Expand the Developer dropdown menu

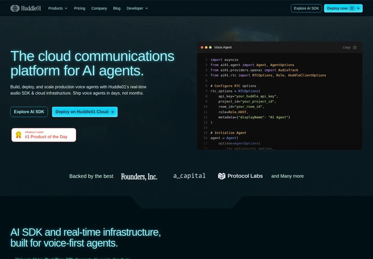tap(137, 8)
